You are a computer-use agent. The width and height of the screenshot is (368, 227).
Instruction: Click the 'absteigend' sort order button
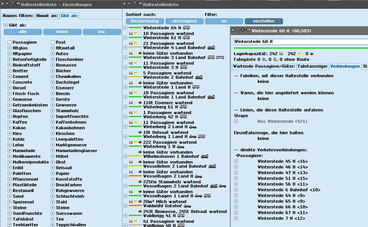184,21
